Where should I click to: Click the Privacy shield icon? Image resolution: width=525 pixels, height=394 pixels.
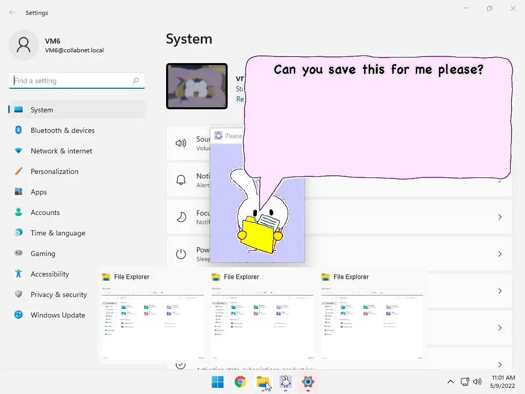click(18, 294)
